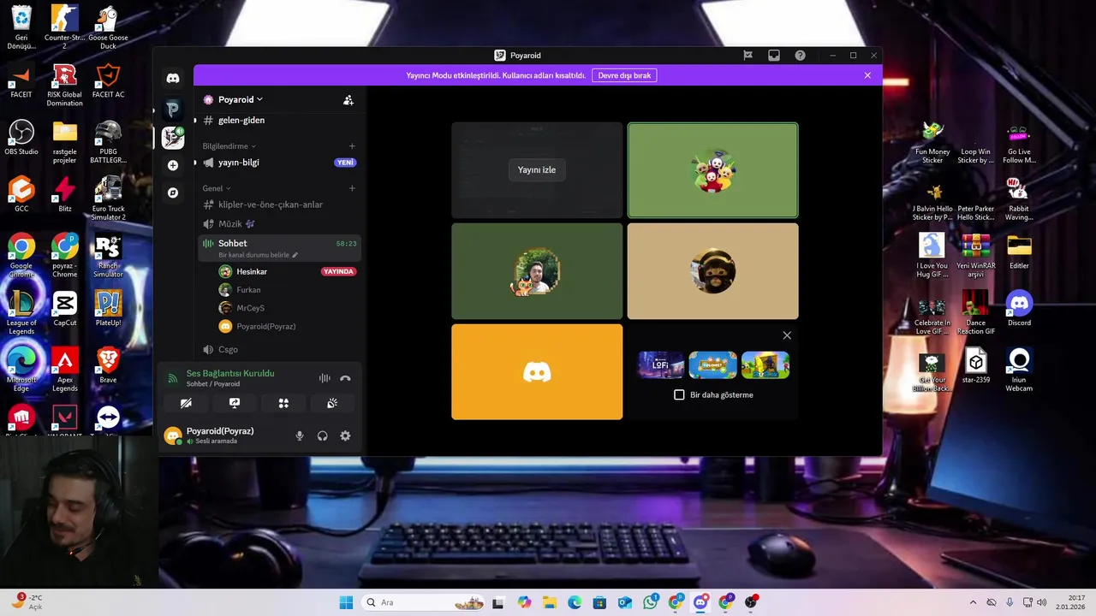Click the Discord help question mark icon
1096x616 pixels.
pos(800,55)
